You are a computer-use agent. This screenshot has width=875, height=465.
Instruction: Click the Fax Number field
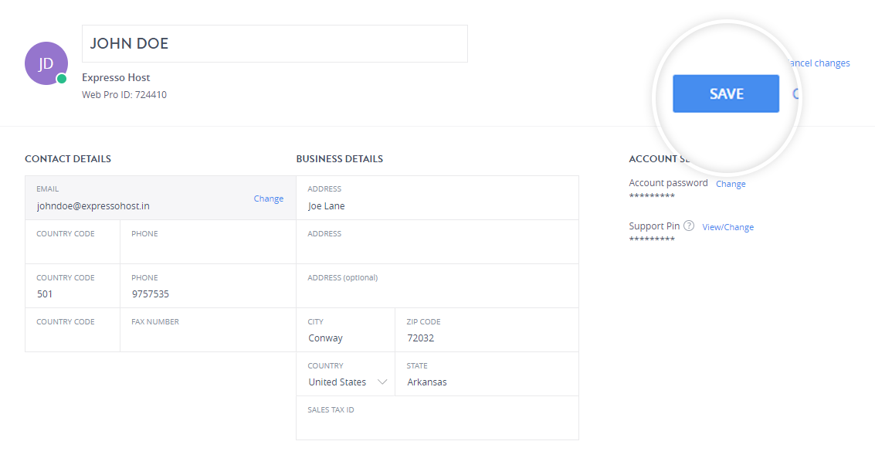pos(208,330)
